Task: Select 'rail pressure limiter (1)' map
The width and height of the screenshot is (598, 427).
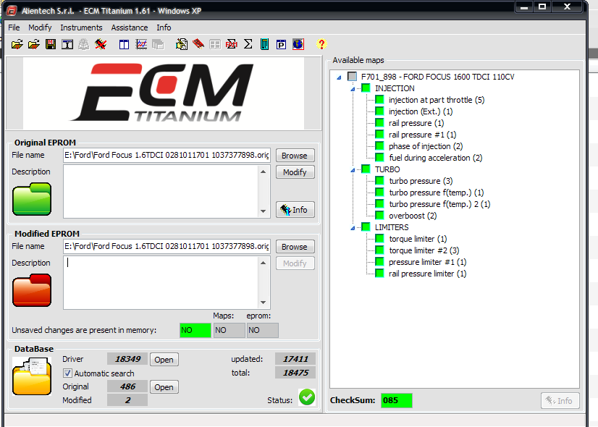Action: click(428, 274)
